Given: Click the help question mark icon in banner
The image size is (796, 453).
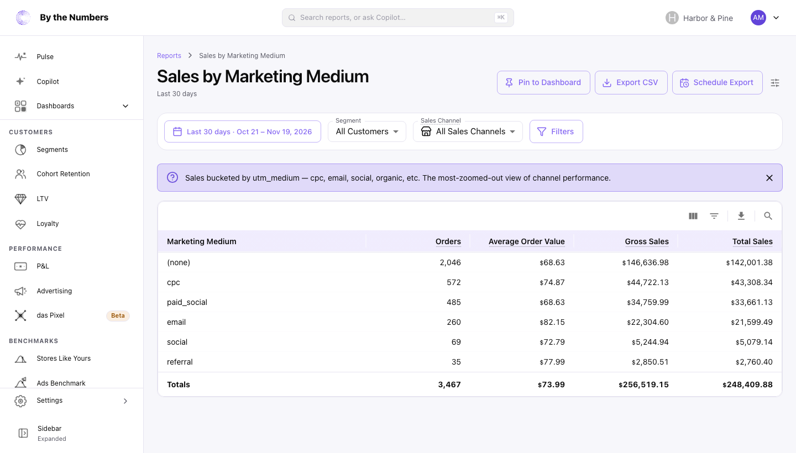Looking at the screenshot, I should tap(172, 177).
